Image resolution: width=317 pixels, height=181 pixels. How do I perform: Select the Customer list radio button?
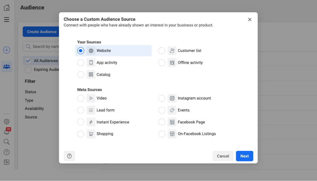[162, 51]
